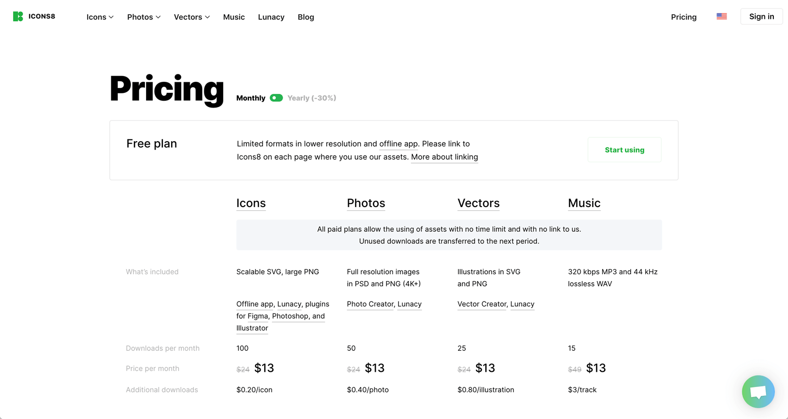This screenshot has height=419, width=788.
Task: Open the Vector Creator link
Action: click(x=482, y=304)
